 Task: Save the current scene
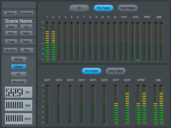11,27
